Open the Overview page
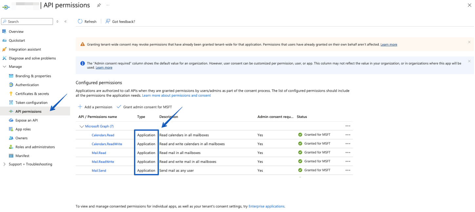Viewport: 475px width, 212px height. (16, 32)
